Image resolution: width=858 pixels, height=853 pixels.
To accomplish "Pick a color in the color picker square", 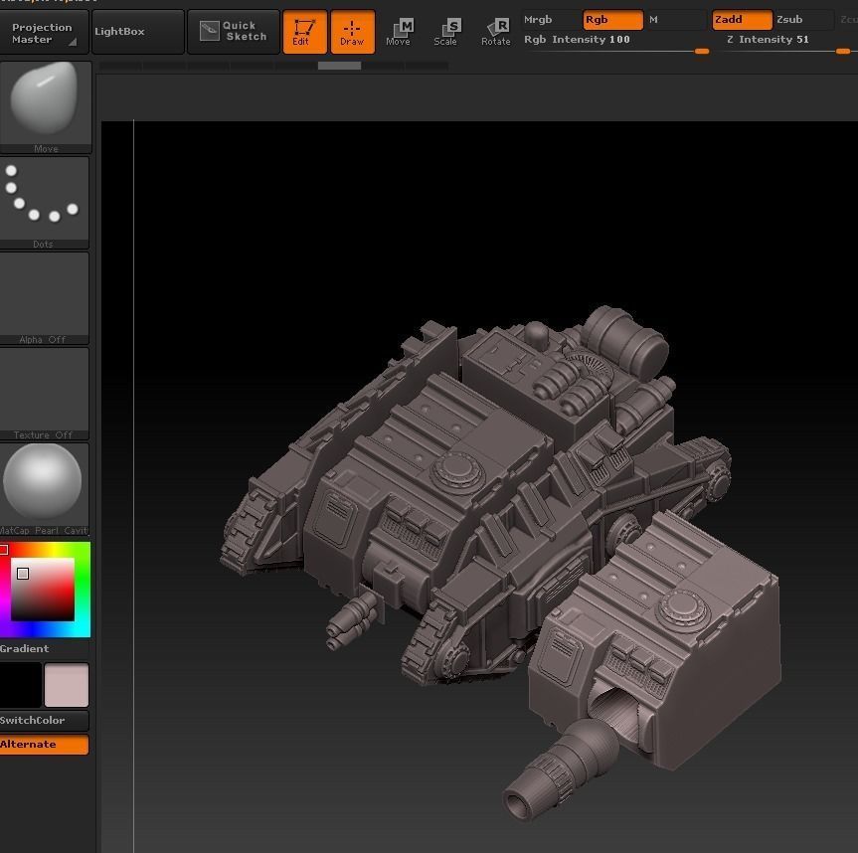I will click(43, 590).
